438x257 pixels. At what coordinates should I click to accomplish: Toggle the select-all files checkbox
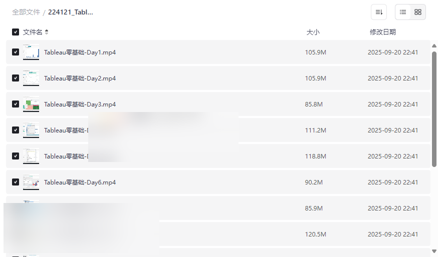(x=16, y=32)
